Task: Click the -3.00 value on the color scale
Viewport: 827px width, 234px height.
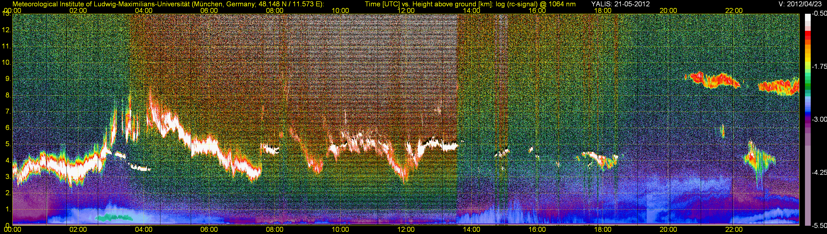Action: pos(819,119)
